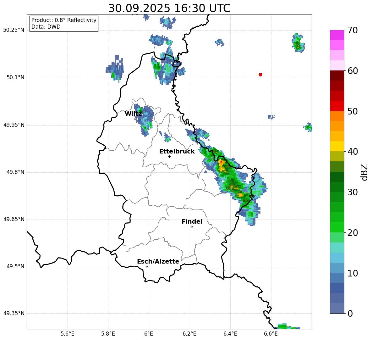The height and width of the screenshot is (340, 372).
Task: Click the title '30.09.2025 16:30 UTC'
Action: 169,8
